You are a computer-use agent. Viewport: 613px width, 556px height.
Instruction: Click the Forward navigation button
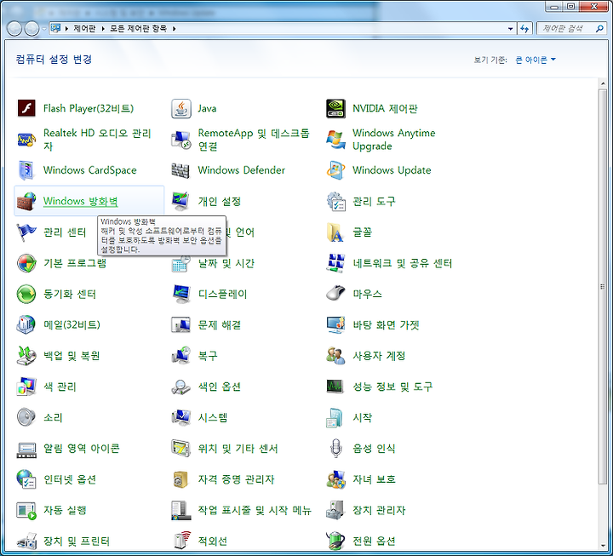click(32, 29)
